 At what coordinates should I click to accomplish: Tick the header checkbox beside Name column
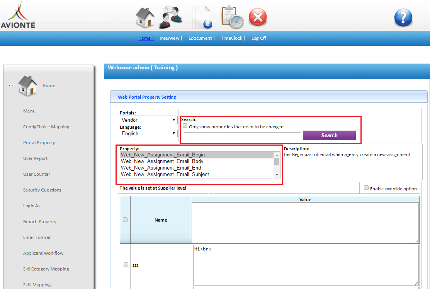(125, 220)
